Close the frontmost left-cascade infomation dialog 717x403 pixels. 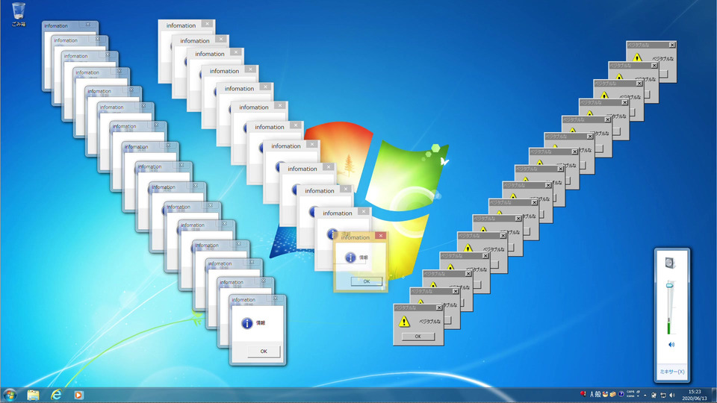coord(276,299)
